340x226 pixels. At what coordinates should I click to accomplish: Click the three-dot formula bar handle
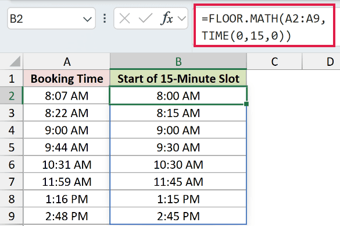105,19
